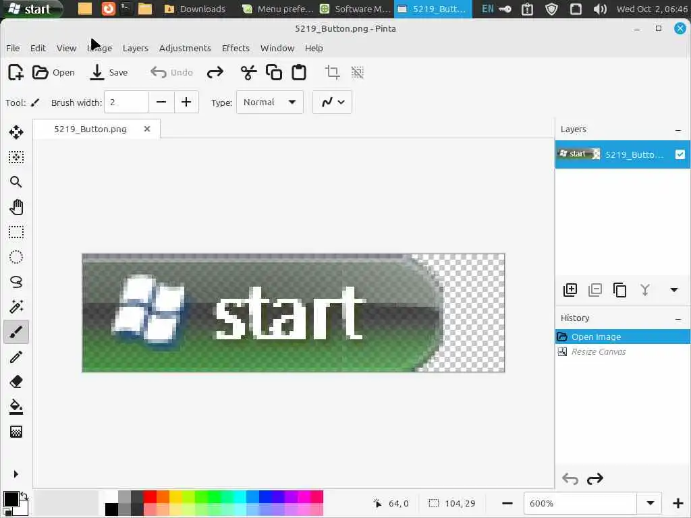Viewport: 691px width, 518px height.
Task: Select the Open Image history entry
Action: click(623, 337)
